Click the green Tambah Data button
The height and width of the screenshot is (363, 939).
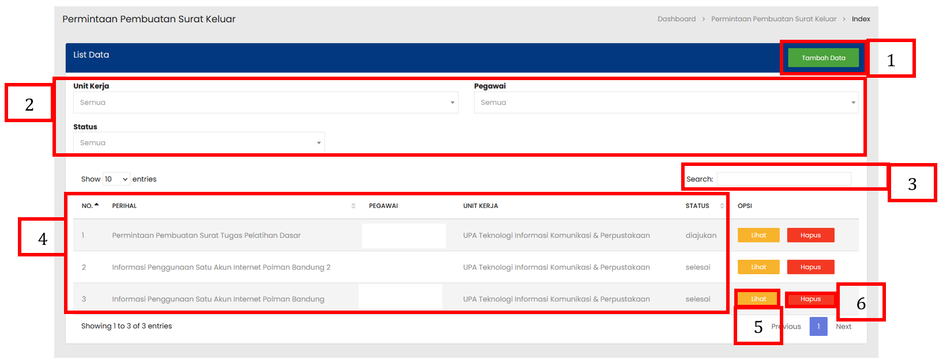pyautogui.click(x=823, y=58)
